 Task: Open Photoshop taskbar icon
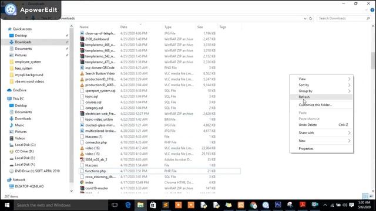tap(278, 205)
